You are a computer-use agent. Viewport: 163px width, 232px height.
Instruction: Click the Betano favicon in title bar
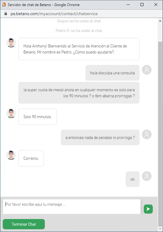point(4,5)
